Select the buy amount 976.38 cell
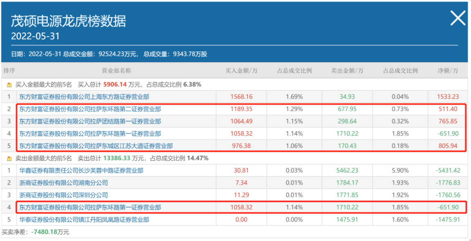Viewport: 471px width, 241px height. (x=242, y=146)
